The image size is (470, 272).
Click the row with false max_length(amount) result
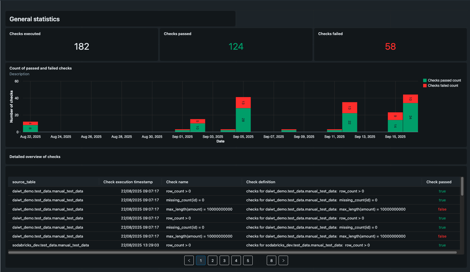pos(201,209)
